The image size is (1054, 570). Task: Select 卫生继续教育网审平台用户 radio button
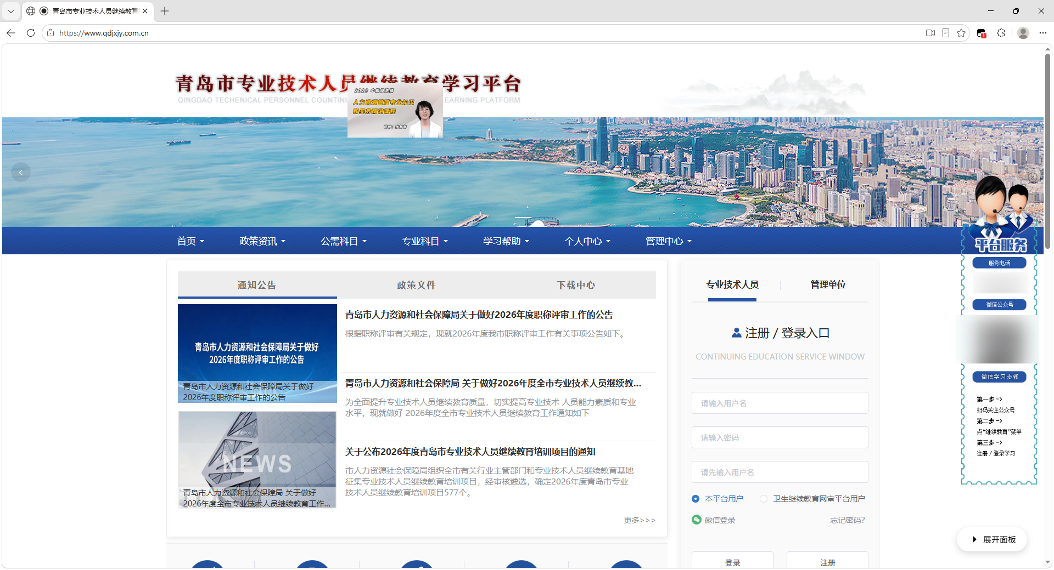(764, 499)
